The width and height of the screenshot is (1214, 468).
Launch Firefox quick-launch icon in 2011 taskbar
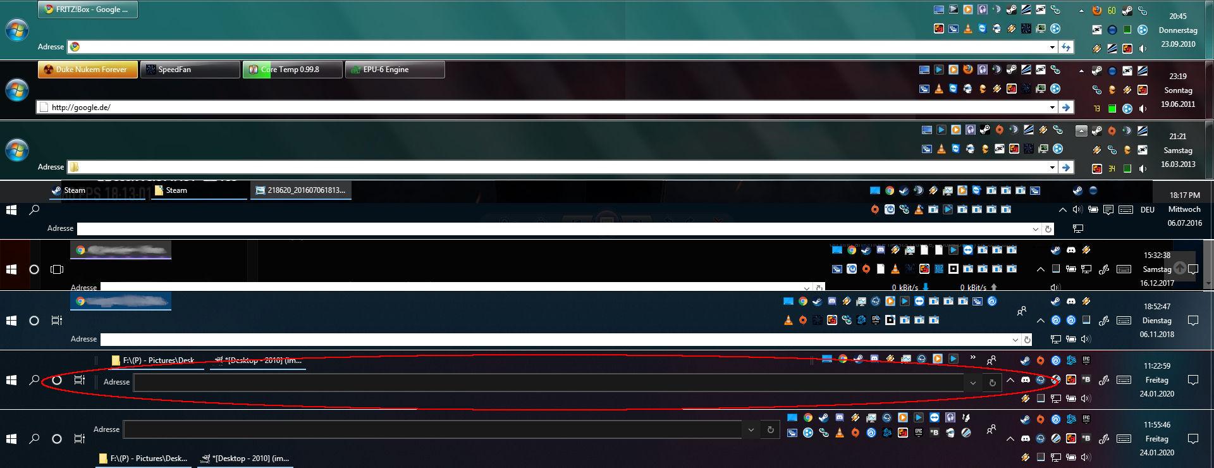point(968,70)
